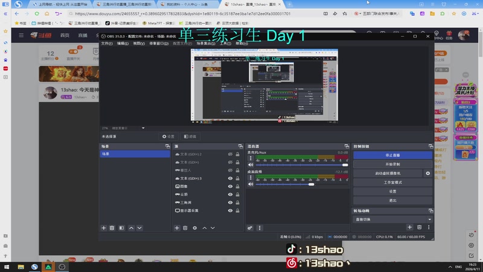Open 视图(V) menu in OBS
The height and width of the screenshot is (272, 483).
(139, 44)
